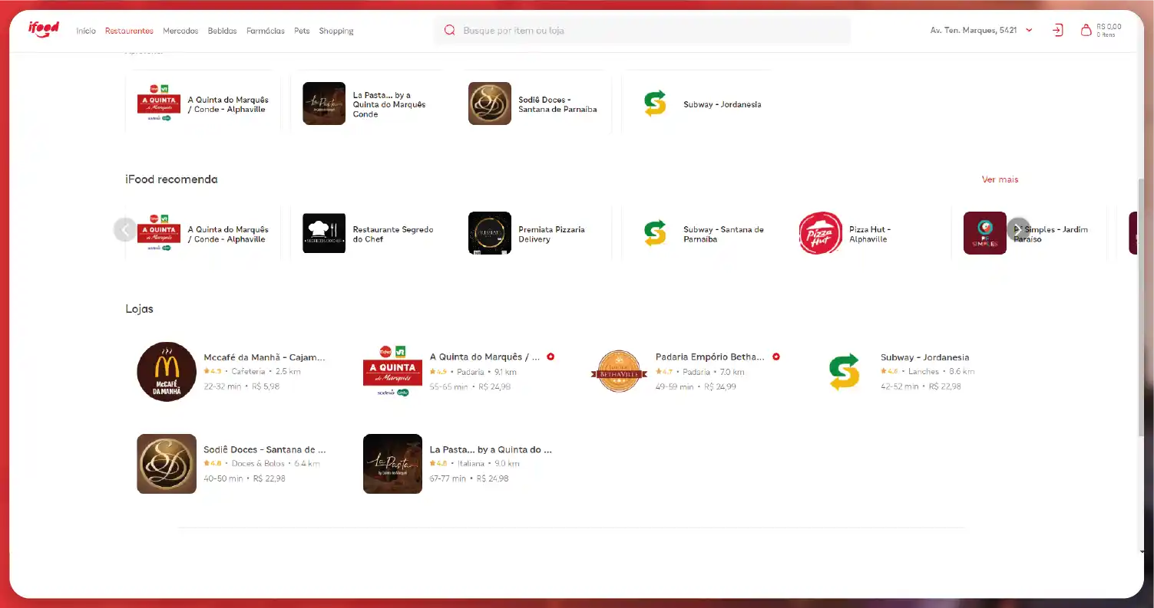Image resolution: width=1154 pixels, height=608 pixels.
Task: Open A Quinta do Marquês logo in iFood recomenda
Action: coord(159,233)
